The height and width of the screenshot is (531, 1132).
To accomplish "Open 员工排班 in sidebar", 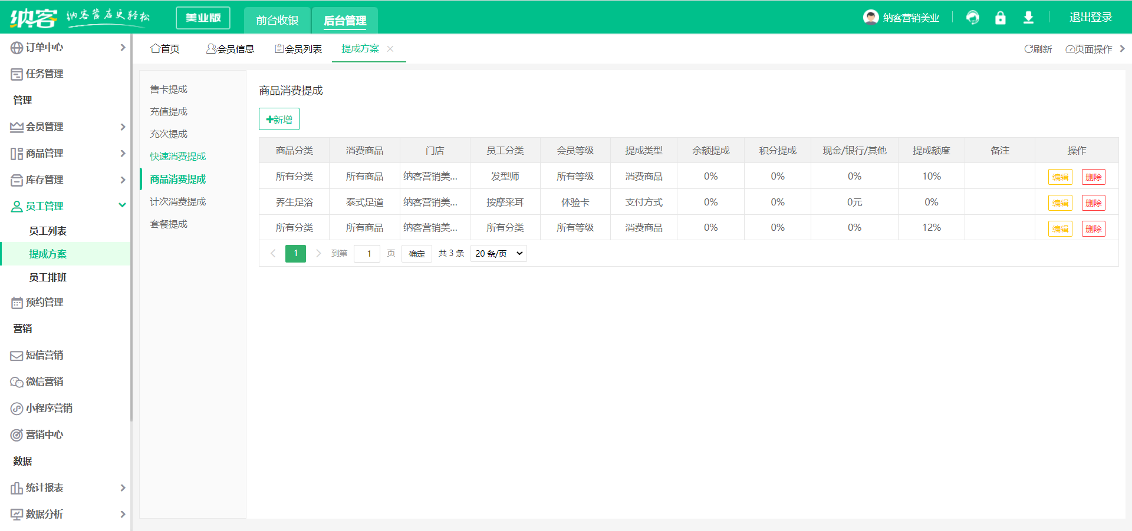I will tap(48, 277).
